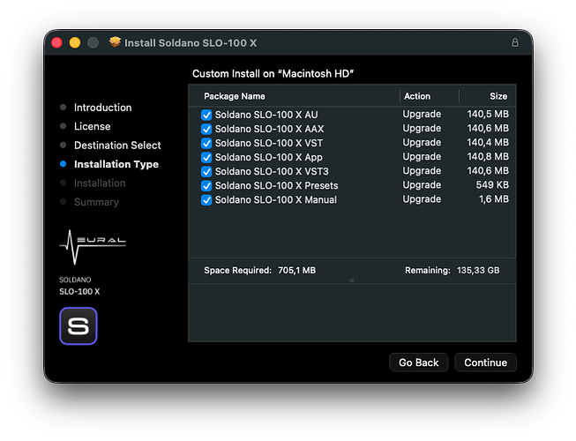Uncheck Soldano SLO-100 X VST package
The image size is (576, 441).
point(206,143)
